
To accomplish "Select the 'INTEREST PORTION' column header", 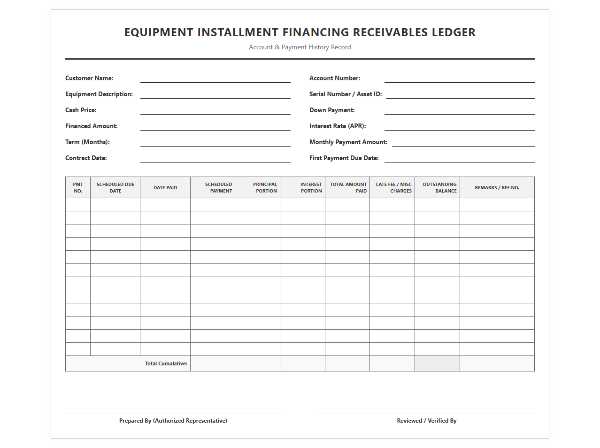I will pyautogui.click(x=303, y=187).
